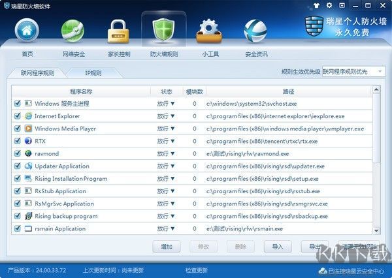Toggle the RsMgrSvc Application rule checkbox
This screenshot has width=392, height=278.
[17, 204]
